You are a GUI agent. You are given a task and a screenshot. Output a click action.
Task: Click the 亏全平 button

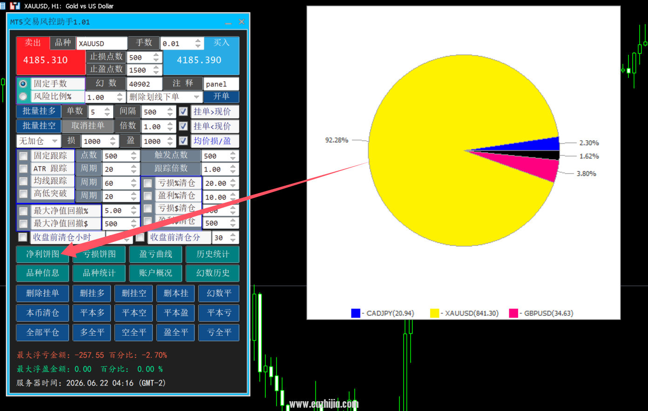[219, 332]
